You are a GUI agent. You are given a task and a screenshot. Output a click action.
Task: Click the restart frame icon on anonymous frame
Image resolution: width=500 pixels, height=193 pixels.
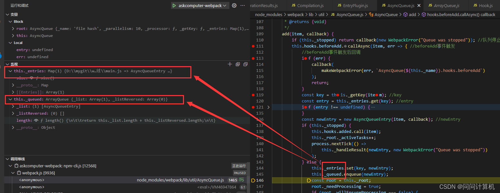[242, 180]
